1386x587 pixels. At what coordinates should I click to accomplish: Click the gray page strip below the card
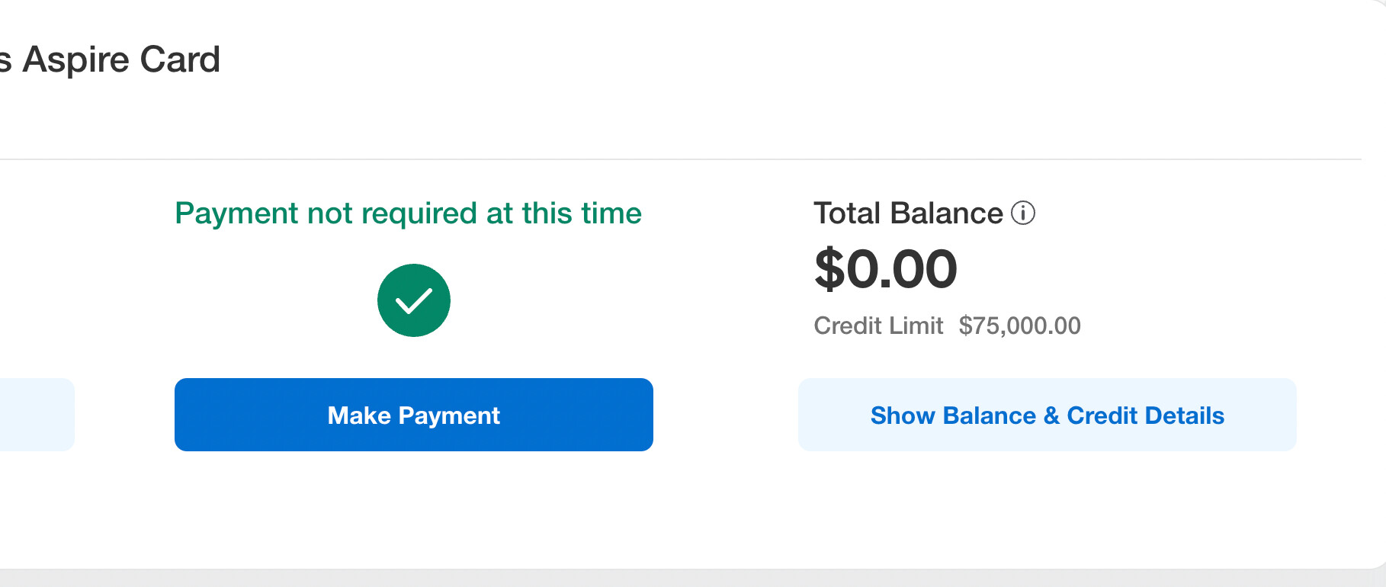686,579
